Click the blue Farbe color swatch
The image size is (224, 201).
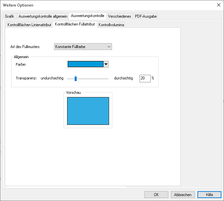[x=85, y=64]
